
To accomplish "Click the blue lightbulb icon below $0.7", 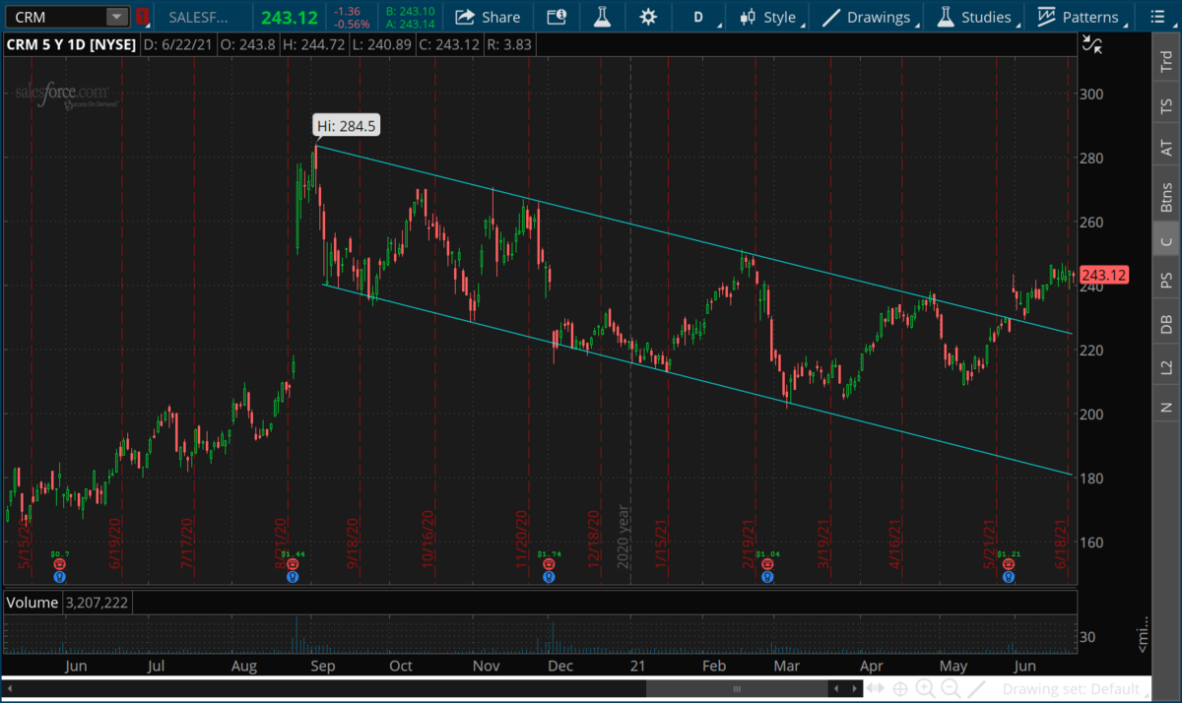I will click(58, 577).
